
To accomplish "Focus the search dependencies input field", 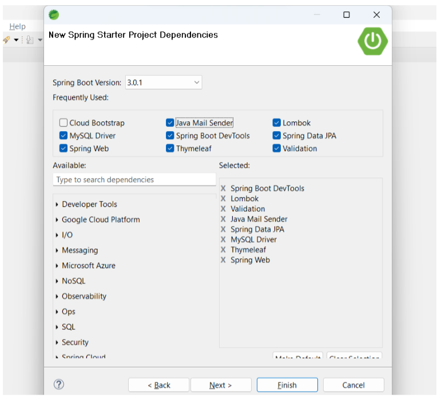I will coord(134,180).
